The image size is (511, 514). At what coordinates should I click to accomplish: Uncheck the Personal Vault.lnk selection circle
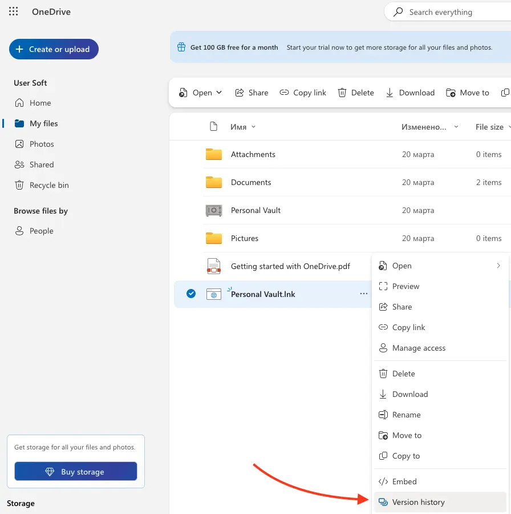pos(191,294)
